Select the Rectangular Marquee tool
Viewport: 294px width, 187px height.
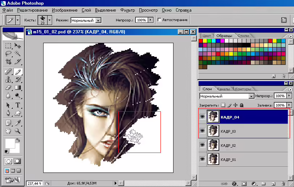(x=8, y=46)
